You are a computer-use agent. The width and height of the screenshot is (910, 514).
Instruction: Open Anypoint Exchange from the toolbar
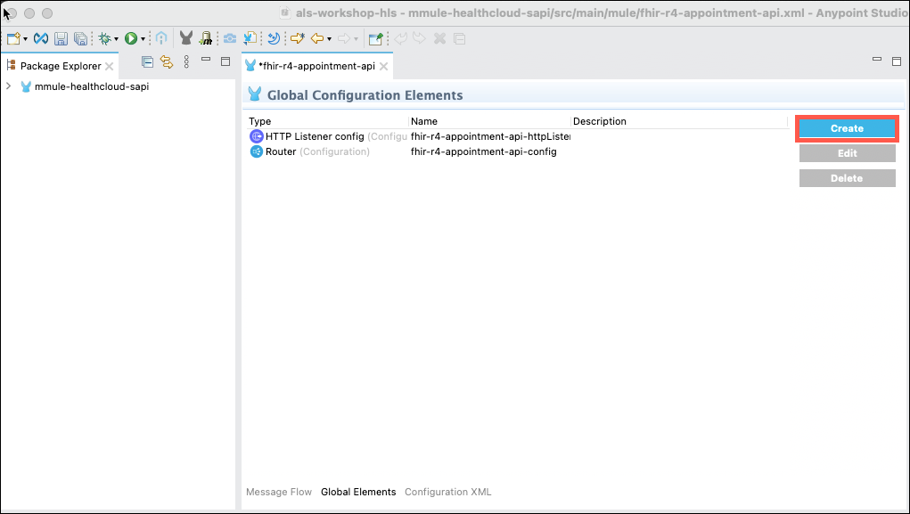point(41,39)
